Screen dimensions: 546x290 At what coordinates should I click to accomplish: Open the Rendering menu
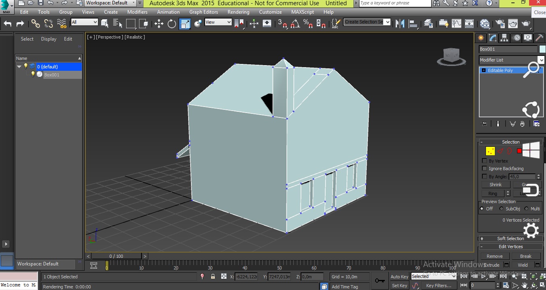(x=238, y=12)
